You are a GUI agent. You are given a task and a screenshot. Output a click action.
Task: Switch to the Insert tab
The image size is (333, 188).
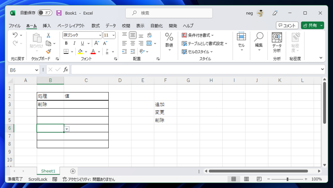tap(47, 26)
